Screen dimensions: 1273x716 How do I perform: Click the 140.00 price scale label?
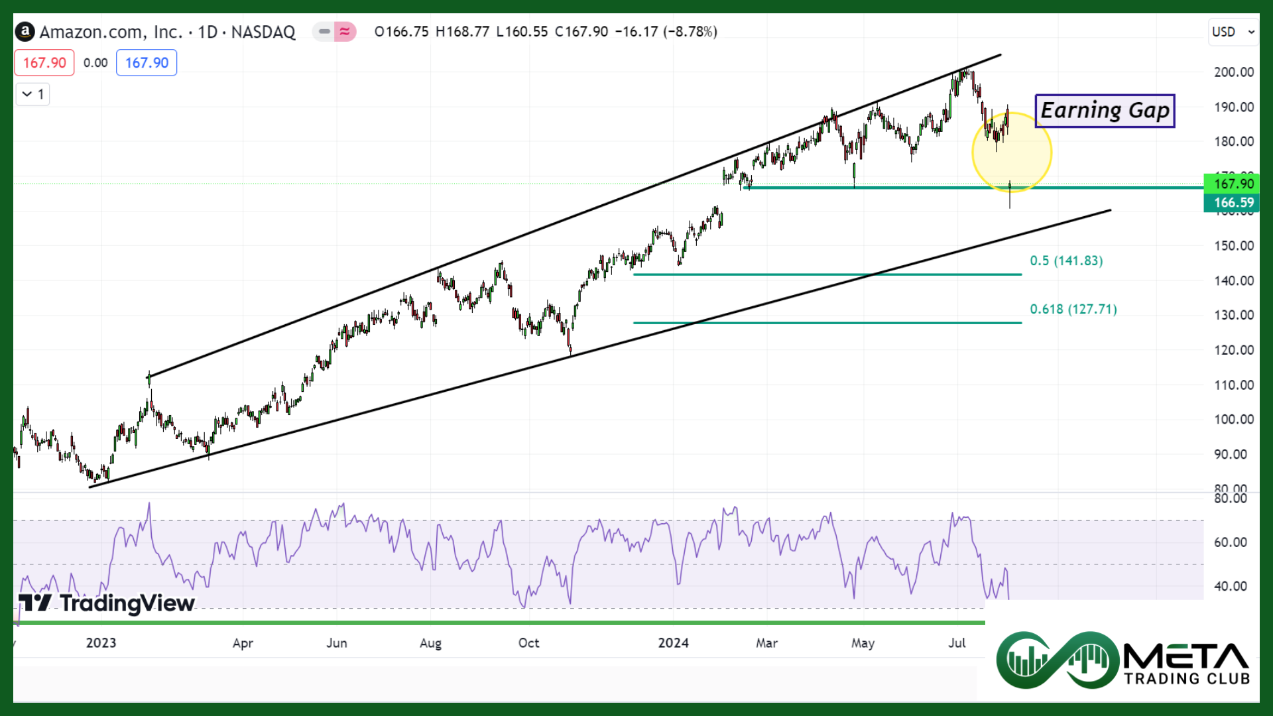1233,281
